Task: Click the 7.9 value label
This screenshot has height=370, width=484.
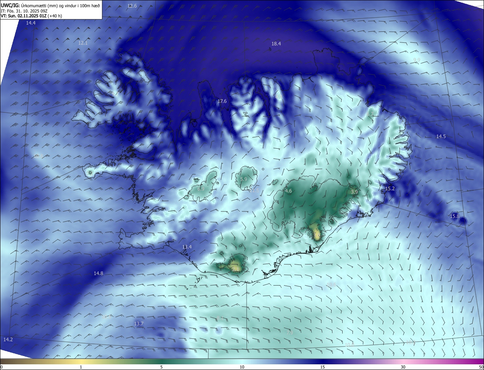Action: tap(290, 333)
